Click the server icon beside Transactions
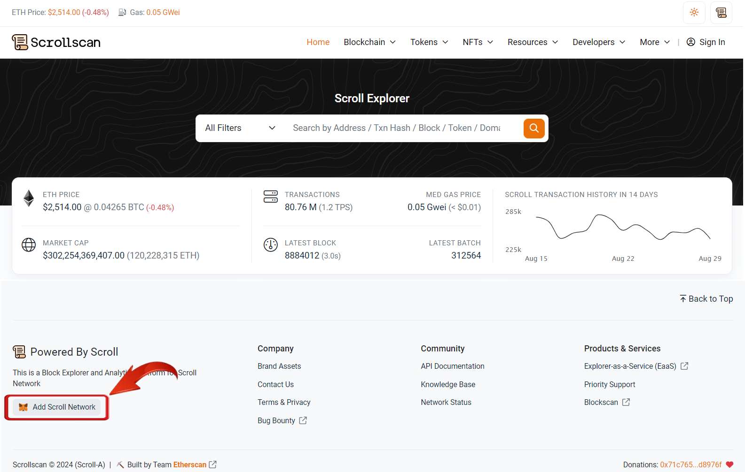This screenshot has height=472, width=745. point(271,197)
